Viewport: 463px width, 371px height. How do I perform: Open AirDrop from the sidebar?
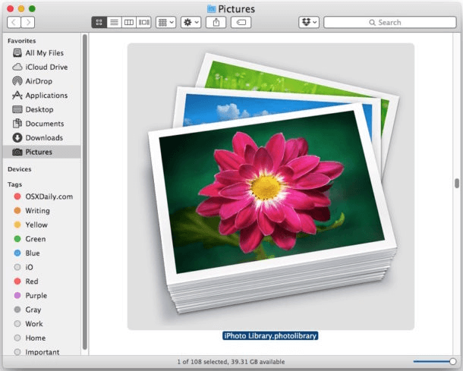tap(39, 81)
